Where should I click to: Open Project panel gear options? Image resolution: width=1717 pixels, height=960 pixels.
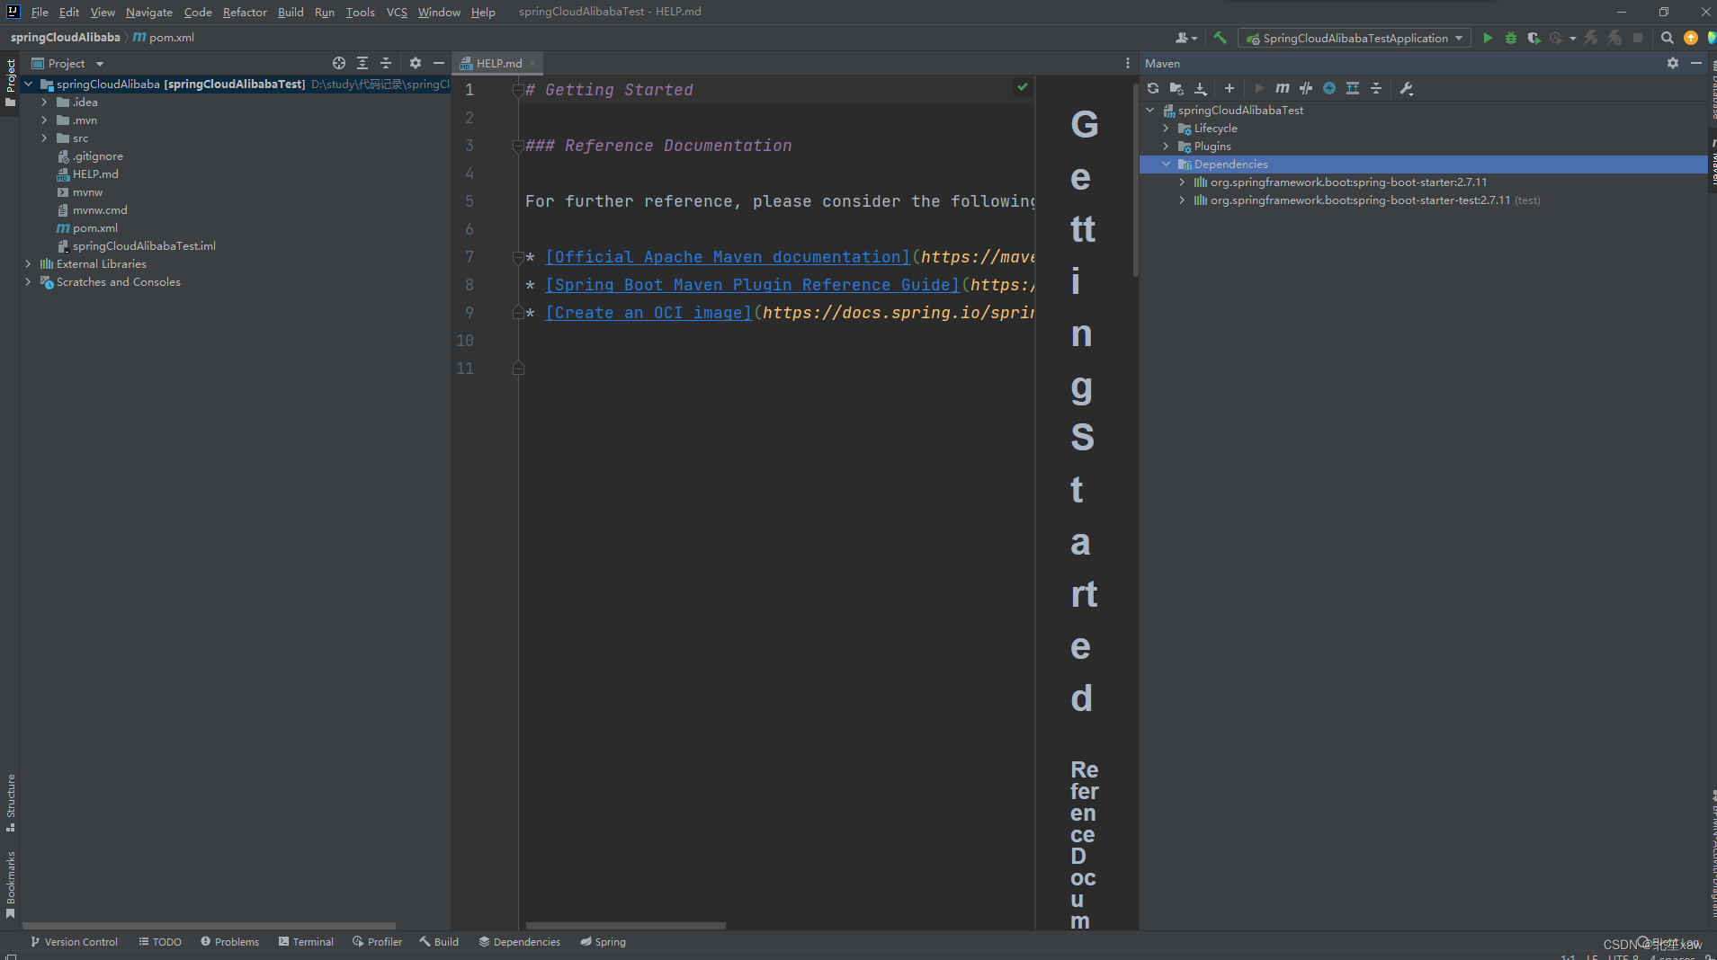click(416, 63)
